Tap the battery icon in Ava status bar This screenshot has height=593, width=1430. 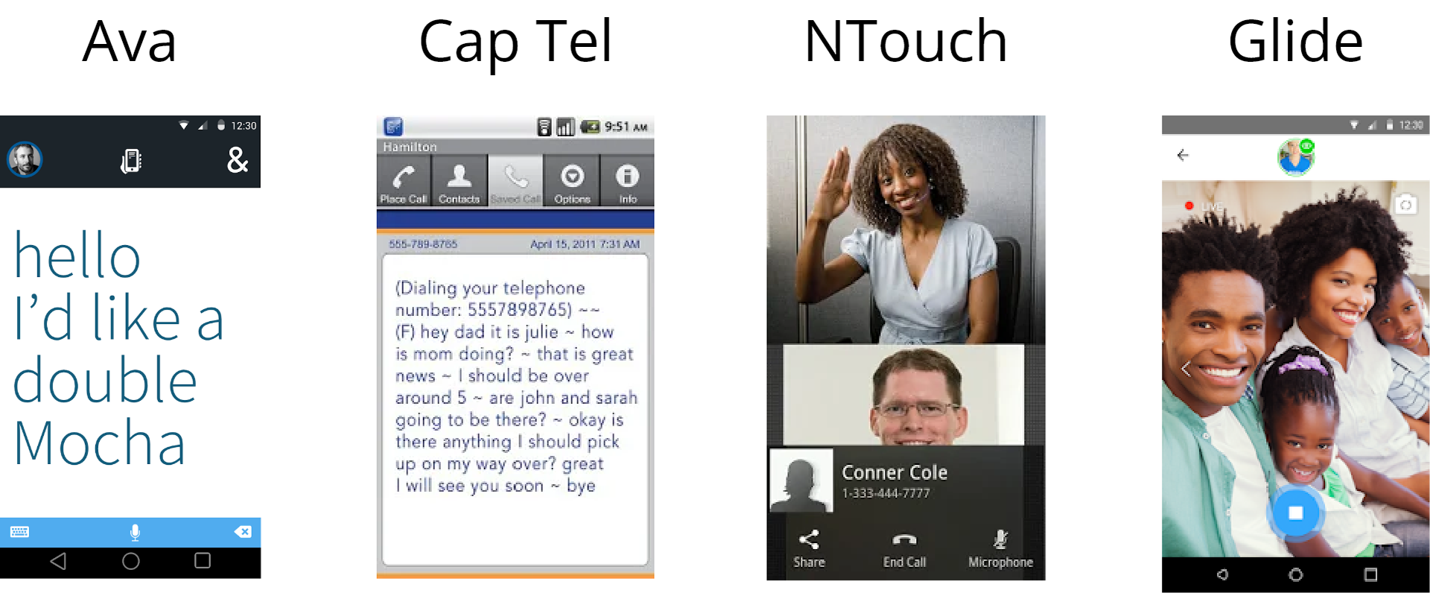(x=220, y=125)
